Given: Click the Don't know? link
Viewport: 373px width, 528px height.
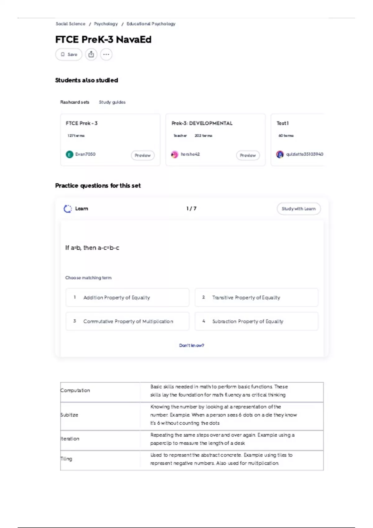Looking at the screenshot, I should point(191,345).
